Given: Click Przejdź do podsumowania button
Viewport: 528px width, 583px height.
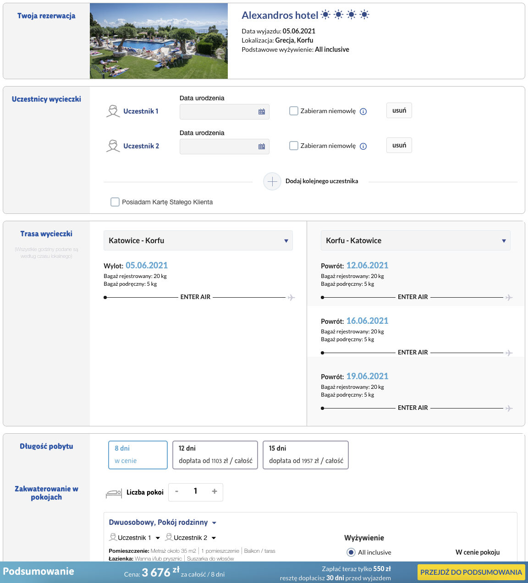Looking at the screenshot, I should click(471, 572).
